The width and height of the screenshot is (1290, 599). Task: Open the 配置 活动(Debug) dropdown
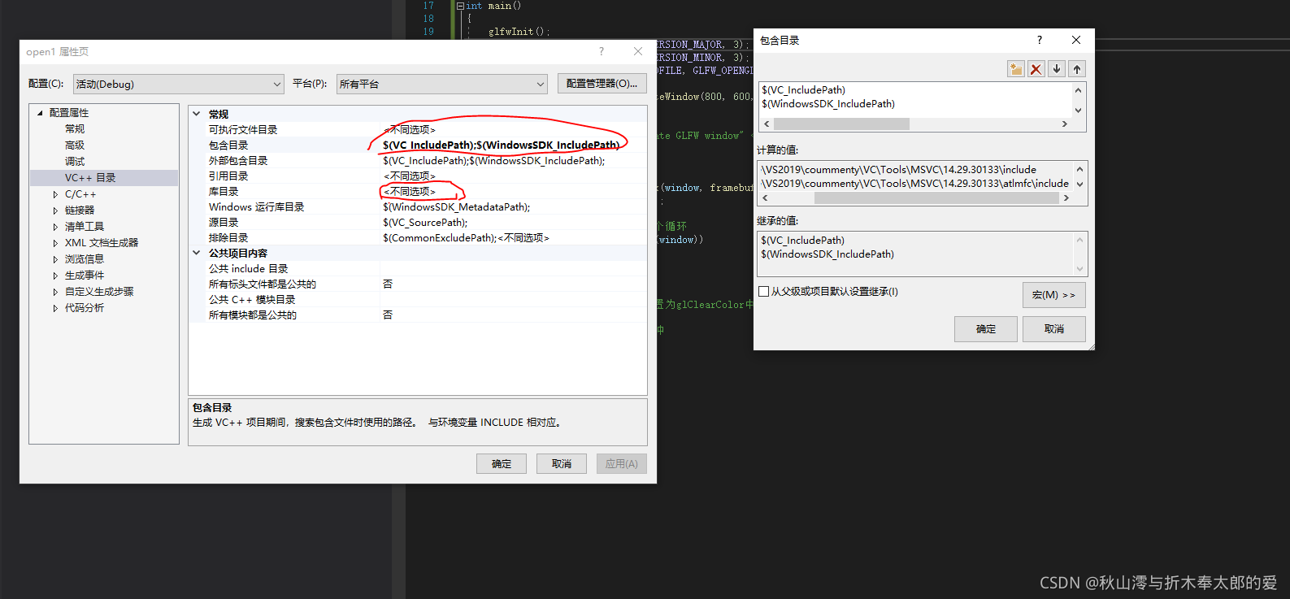click(179, 84)
